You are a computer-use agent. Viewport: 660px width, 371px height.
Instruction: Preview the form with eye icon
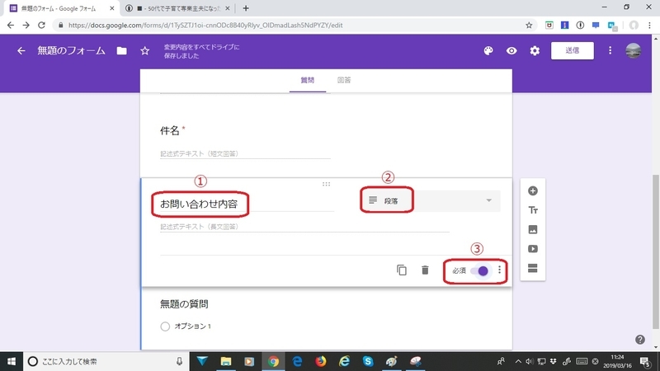[x=511, y=51]
